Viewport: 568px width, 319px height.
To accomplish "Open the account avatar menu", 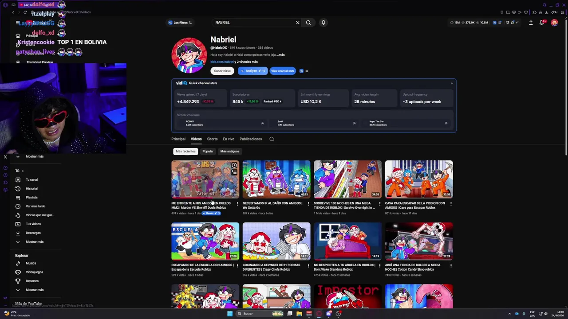I will tap(554, 23).
